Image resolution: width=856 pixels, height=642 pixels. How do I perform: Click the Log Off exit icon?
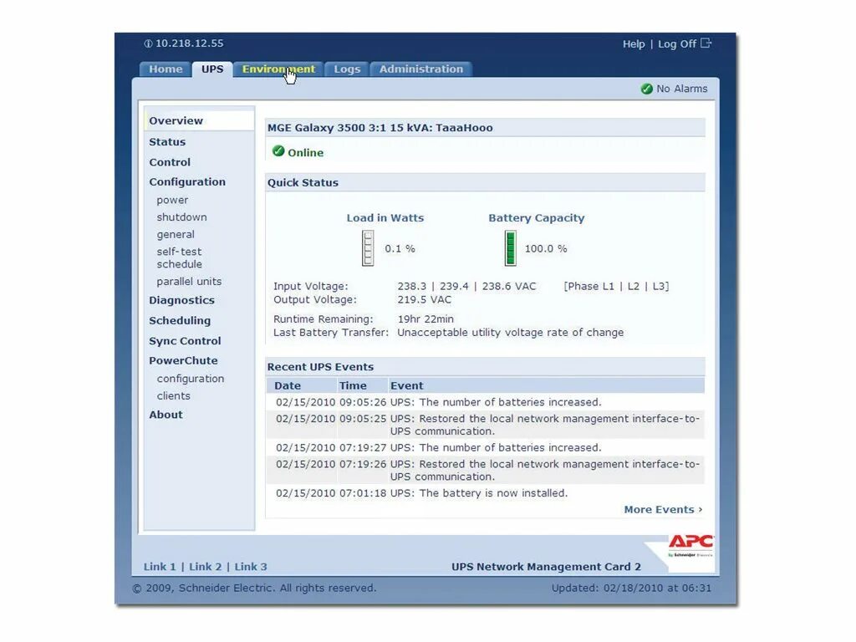pos(706,43)
